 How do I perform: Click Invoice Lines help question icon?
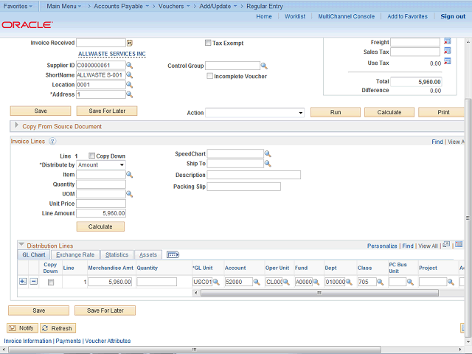[52, 141]
